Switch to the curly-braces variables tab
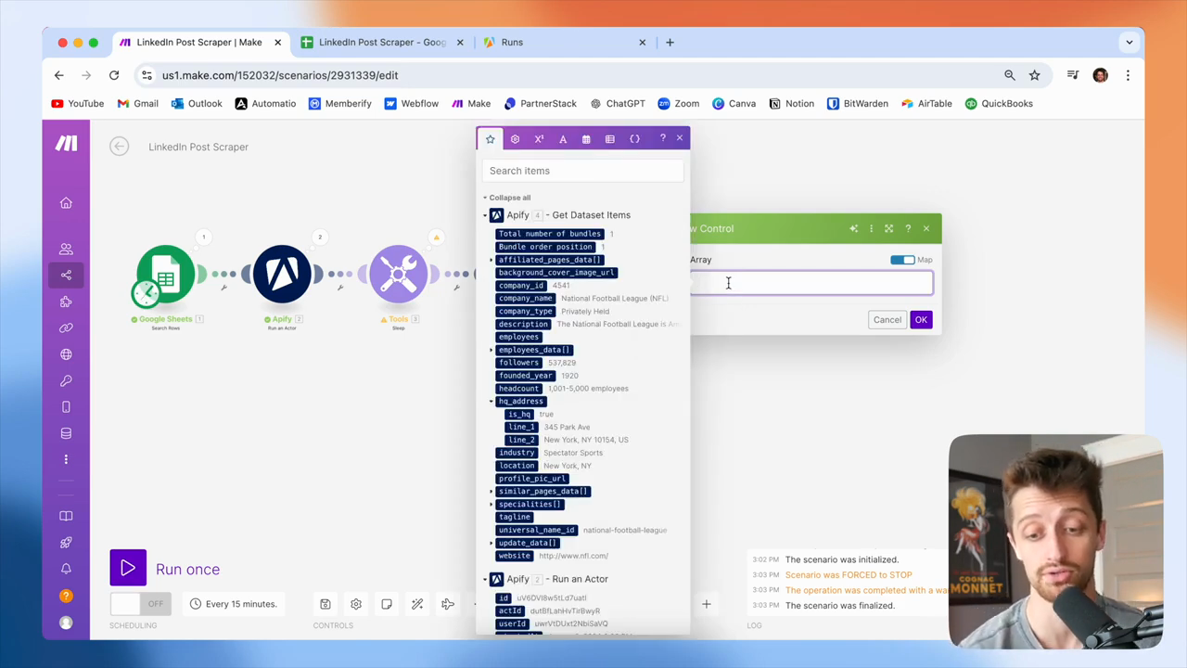 tap(635, 139)
